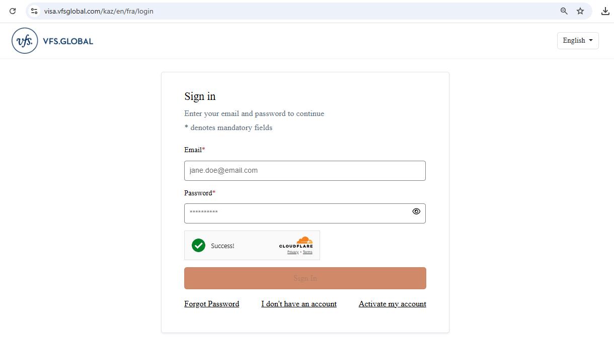Screen dimensions: 614x342
Task: Open the Forgot Password link
Action: click(211, 304)
